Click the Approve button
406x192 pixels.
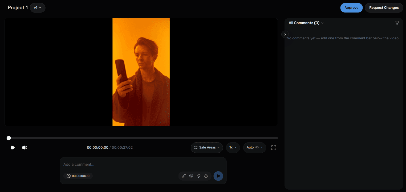(351, 8)
